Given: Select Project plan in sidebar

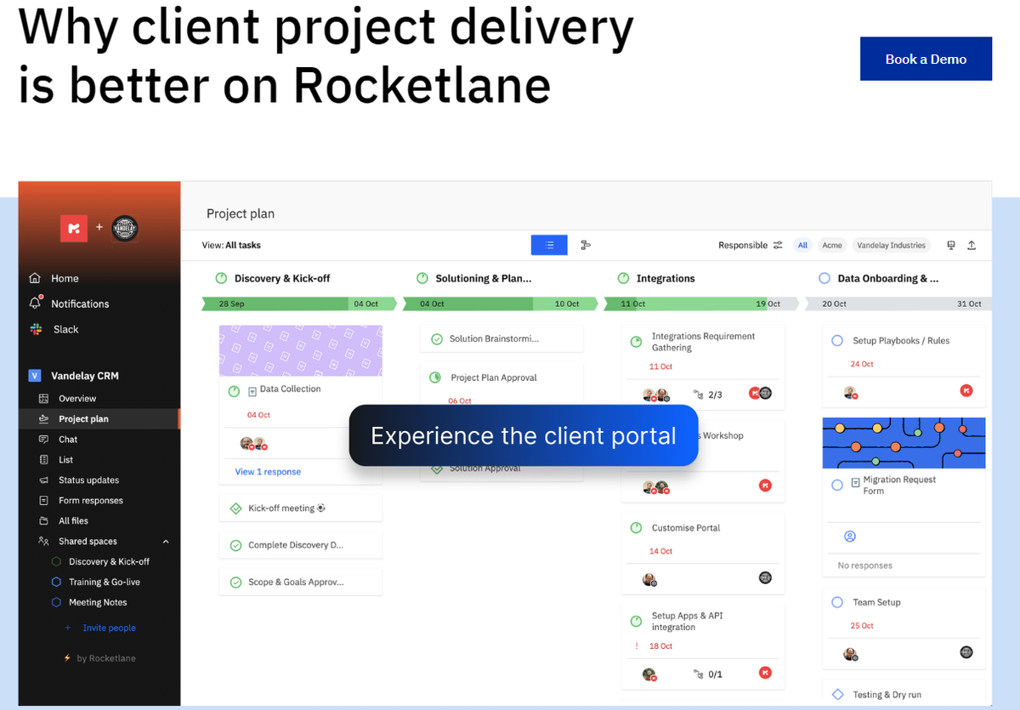Looking at the screenshot, I should pyautogui.click(x=83, y=418).
